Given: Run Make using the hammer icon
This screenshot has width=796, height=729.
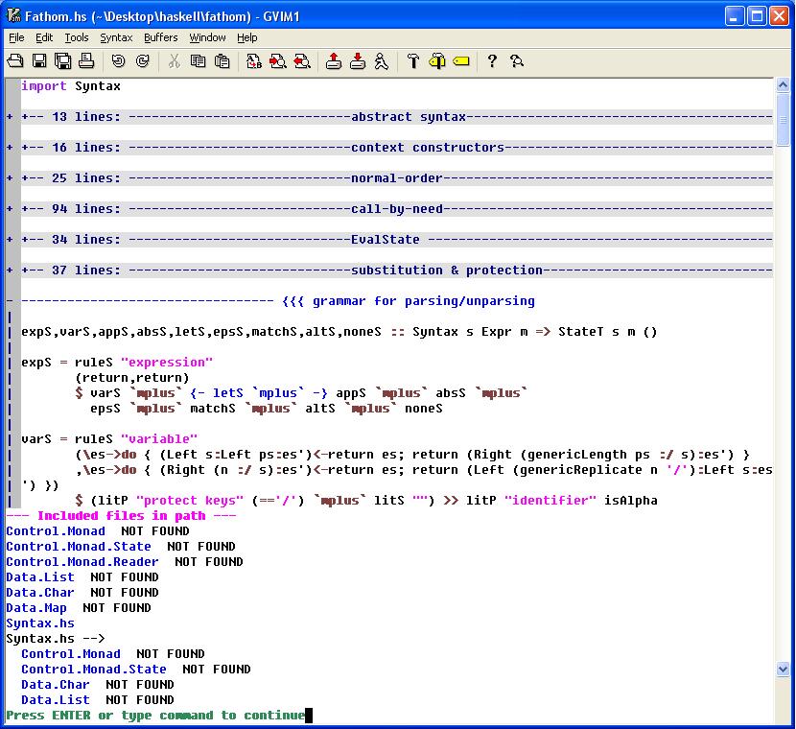Looking at the screenshot, I should 413,61.
